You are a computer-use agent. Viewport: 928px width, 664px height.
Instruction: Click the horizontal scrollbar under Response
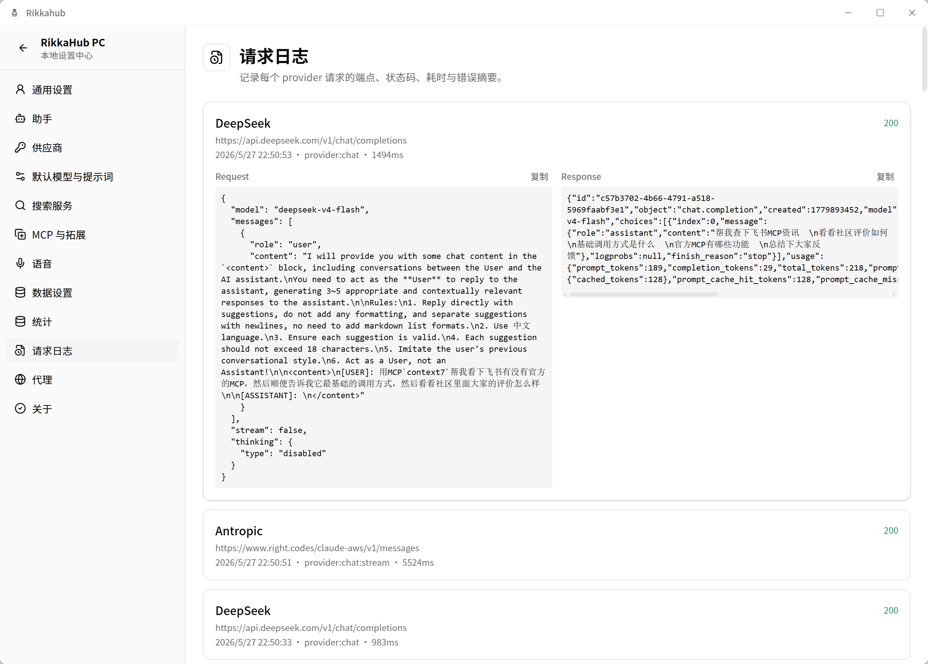pyautogui.click(x=643, y=294)
